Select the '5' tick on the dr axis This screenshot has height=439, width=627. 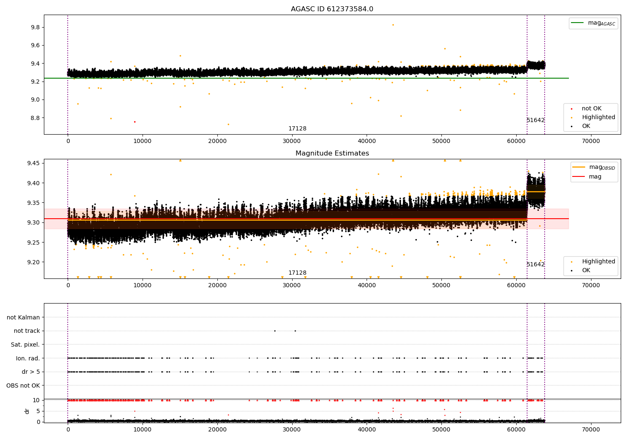point(38,411)
